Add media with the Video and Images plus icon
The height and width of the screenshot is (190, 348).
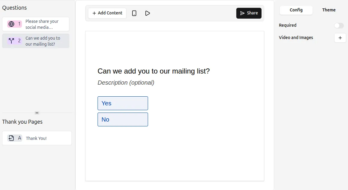coord(340,38)
